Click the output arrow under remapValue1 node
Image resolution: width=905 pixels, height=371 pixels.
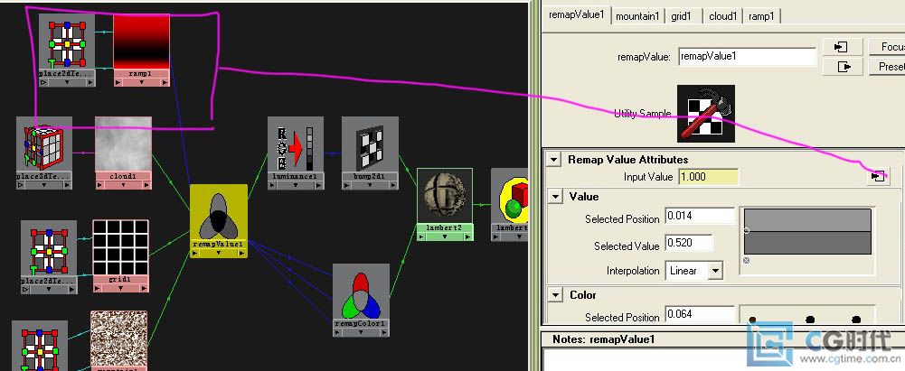pos(242,253)
